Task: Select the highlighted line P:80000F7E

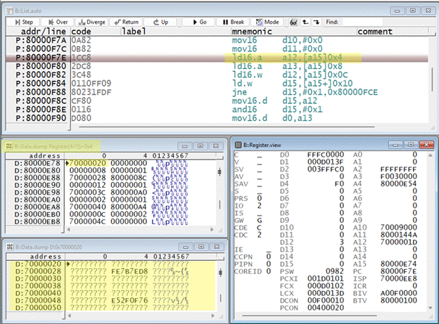Action: pyautogui.click(x=42, y=58)
